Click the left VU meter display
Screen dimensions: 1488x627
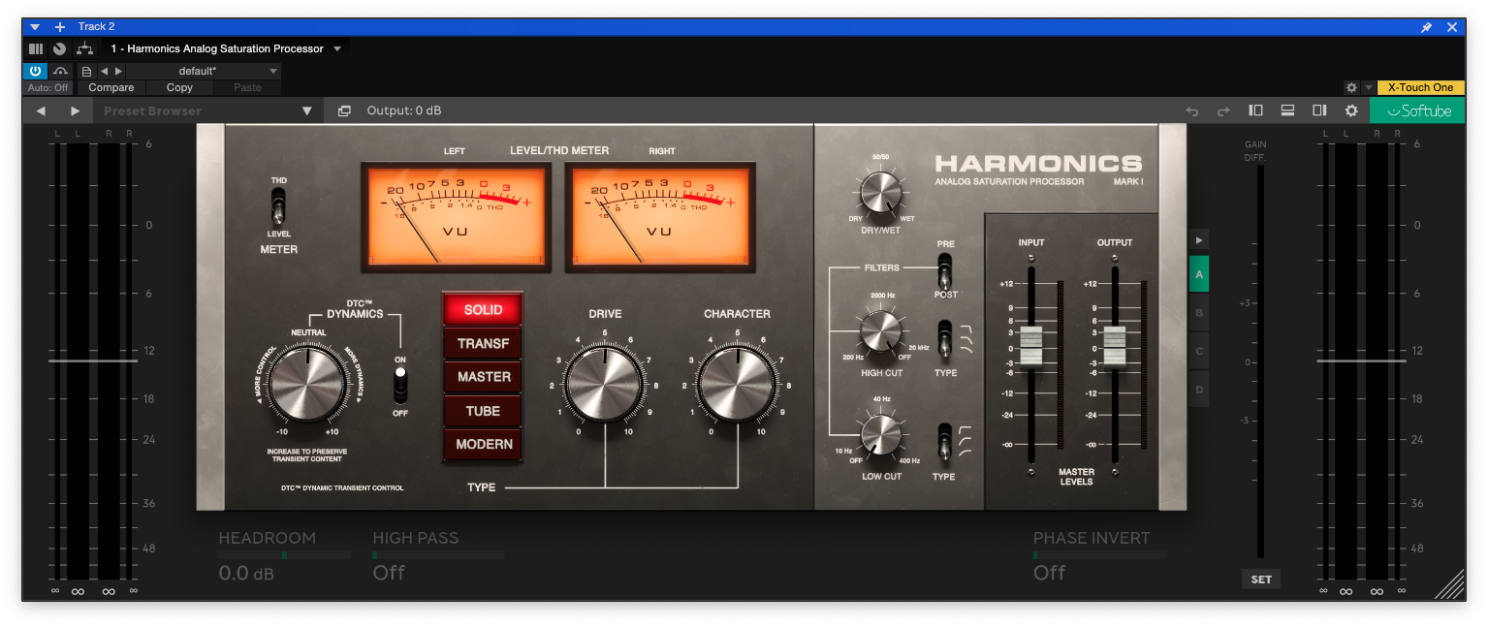[x=456, y=217]
